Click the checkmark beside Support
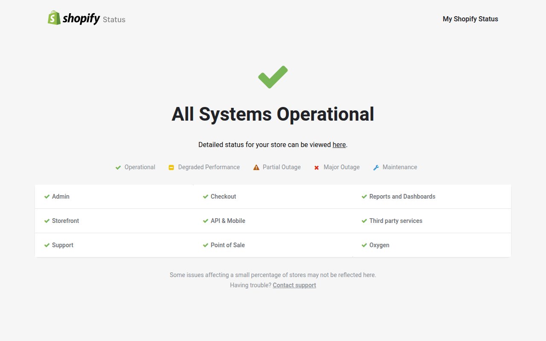 point(47,245)
